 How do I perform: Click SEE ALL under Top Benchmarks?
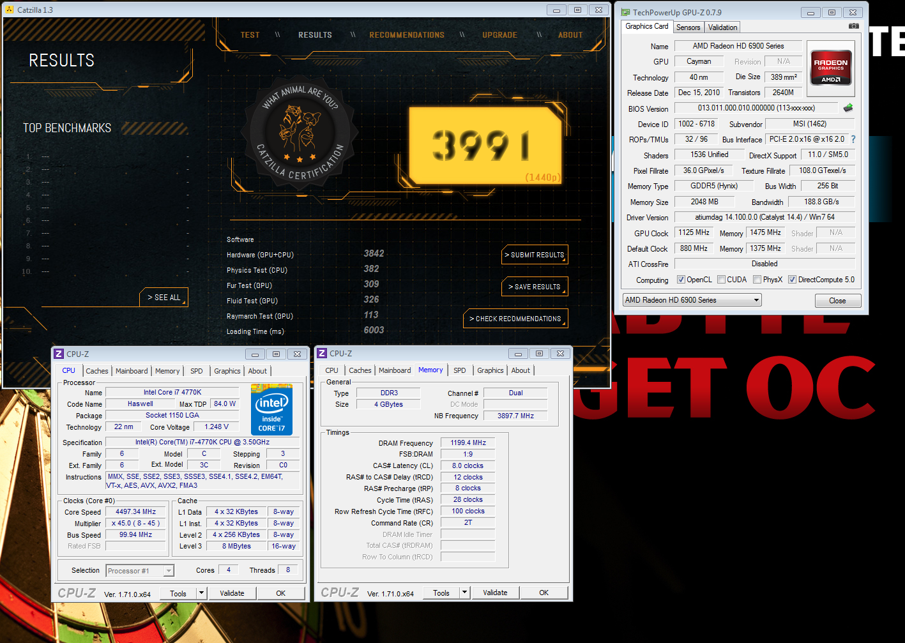click(164, 298)
